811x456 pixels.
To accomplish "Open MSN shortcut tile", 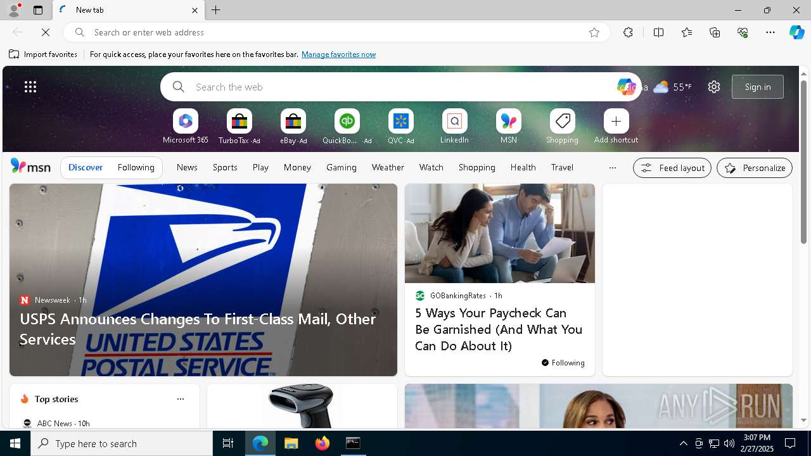I will (508, 127).
